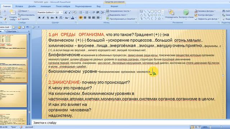Select the triangle shape
The image size is (230, 129).
(x=141, y=15)
